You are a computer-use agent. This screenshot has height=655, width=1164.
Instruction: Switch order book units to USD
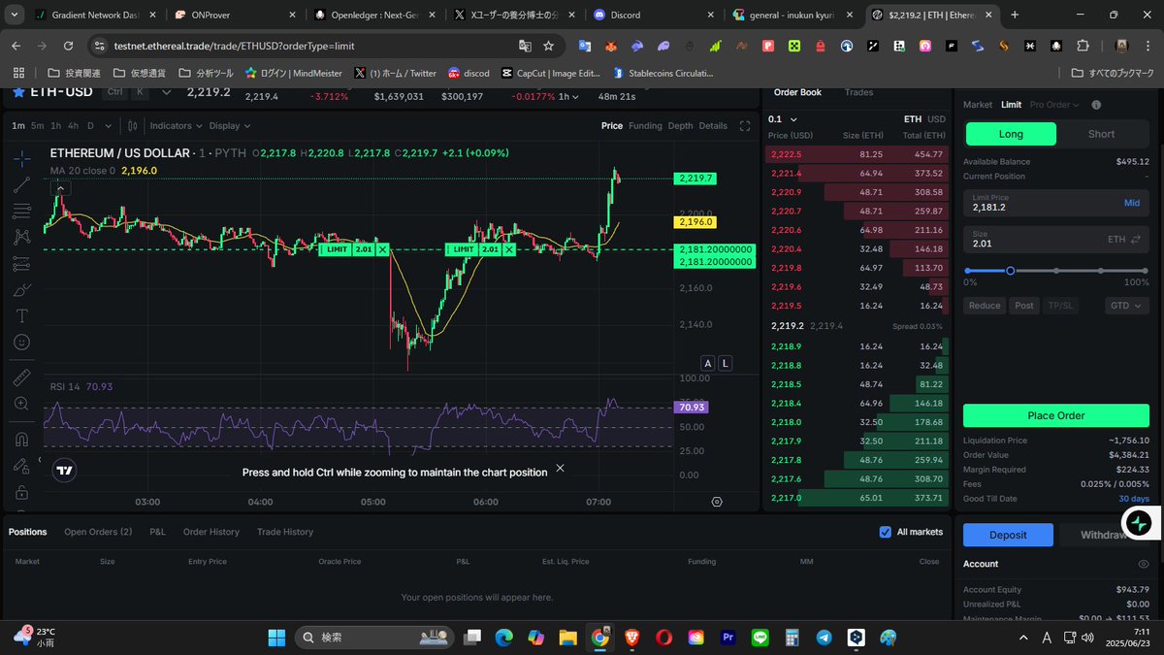tap(936, 119)
